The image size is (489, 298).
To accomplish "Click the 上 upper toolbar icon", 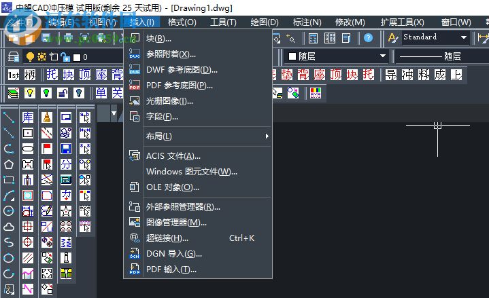I will (x=456, y=75).
